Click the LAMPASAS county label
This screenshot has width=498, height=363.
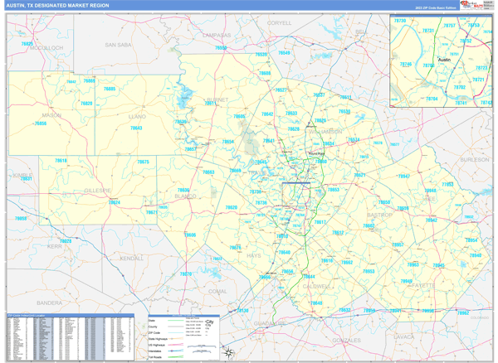(217, 35)
